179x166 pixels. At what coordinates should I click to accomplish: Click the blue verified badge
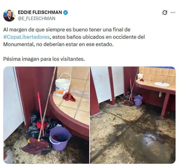point(66,12)
